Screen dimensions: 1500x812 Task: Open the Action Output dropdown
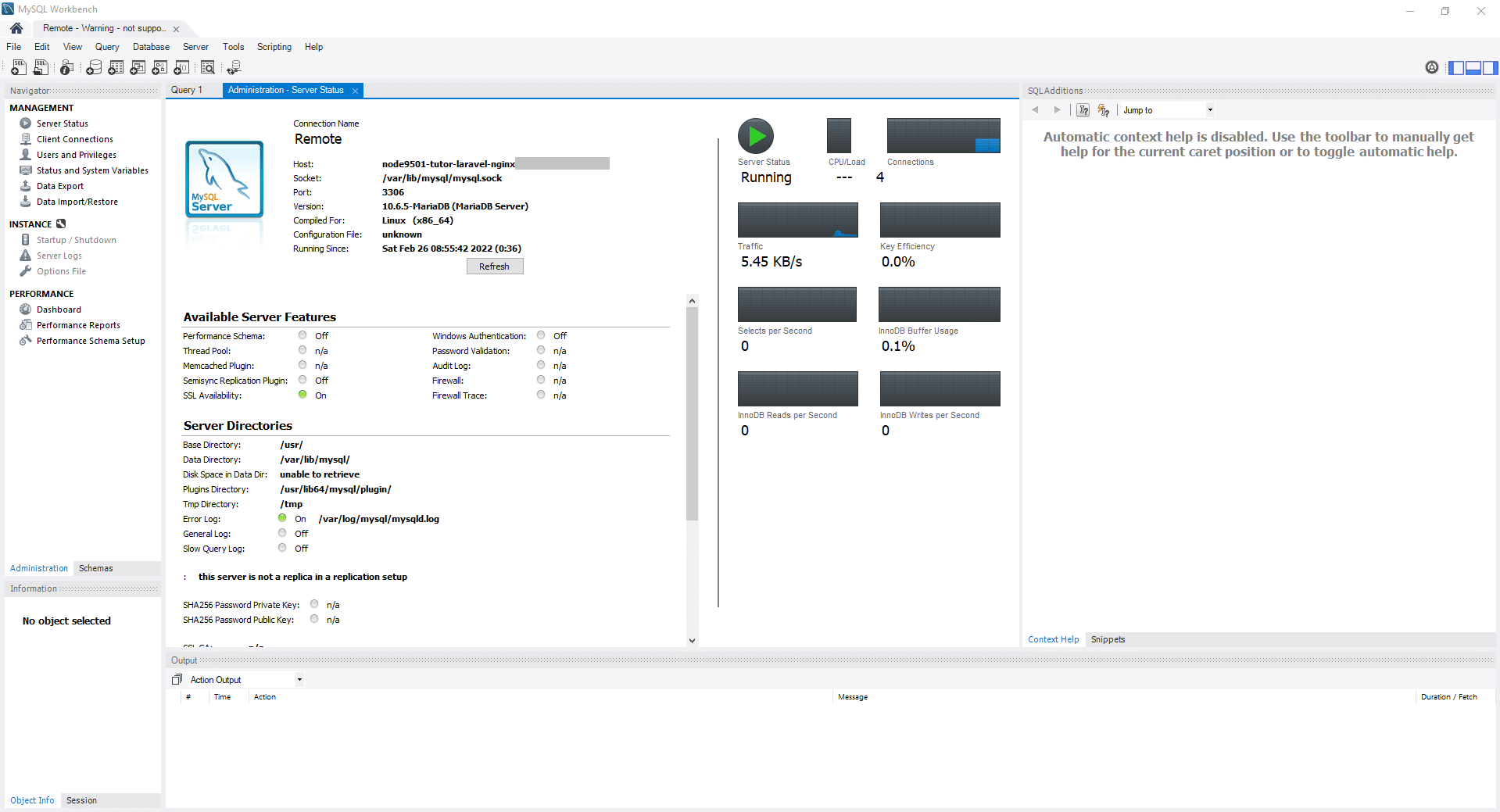pos(245,680)
